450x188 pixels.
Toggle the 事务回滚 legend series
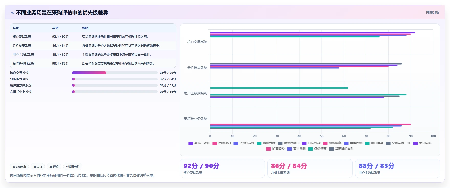353,143
